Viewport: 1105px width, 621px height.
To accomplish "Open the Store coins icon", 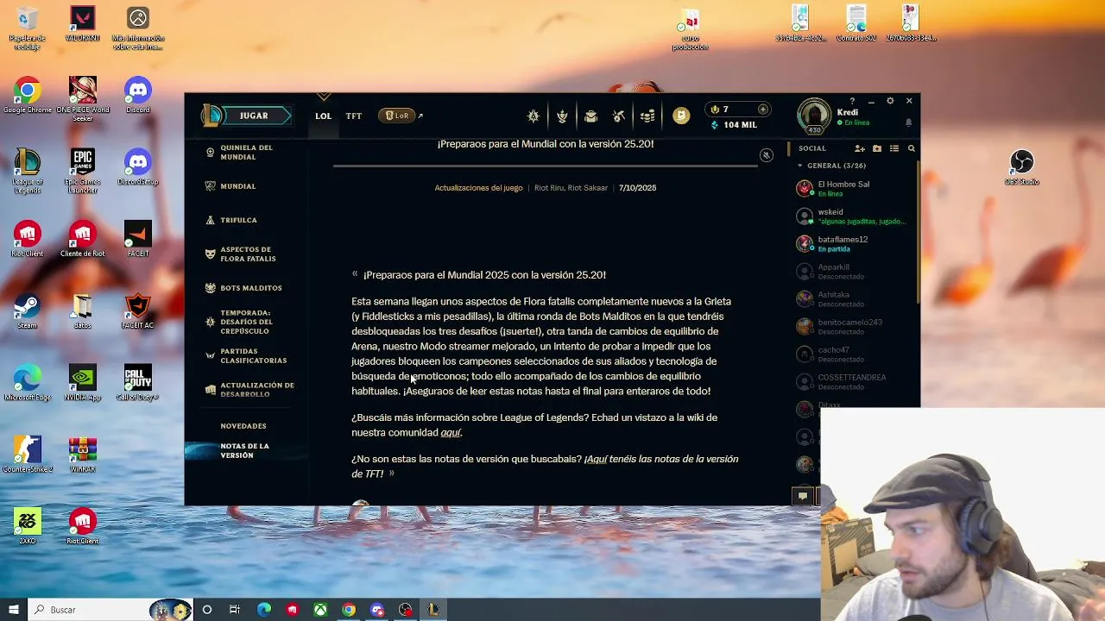I will coord(647,116).
